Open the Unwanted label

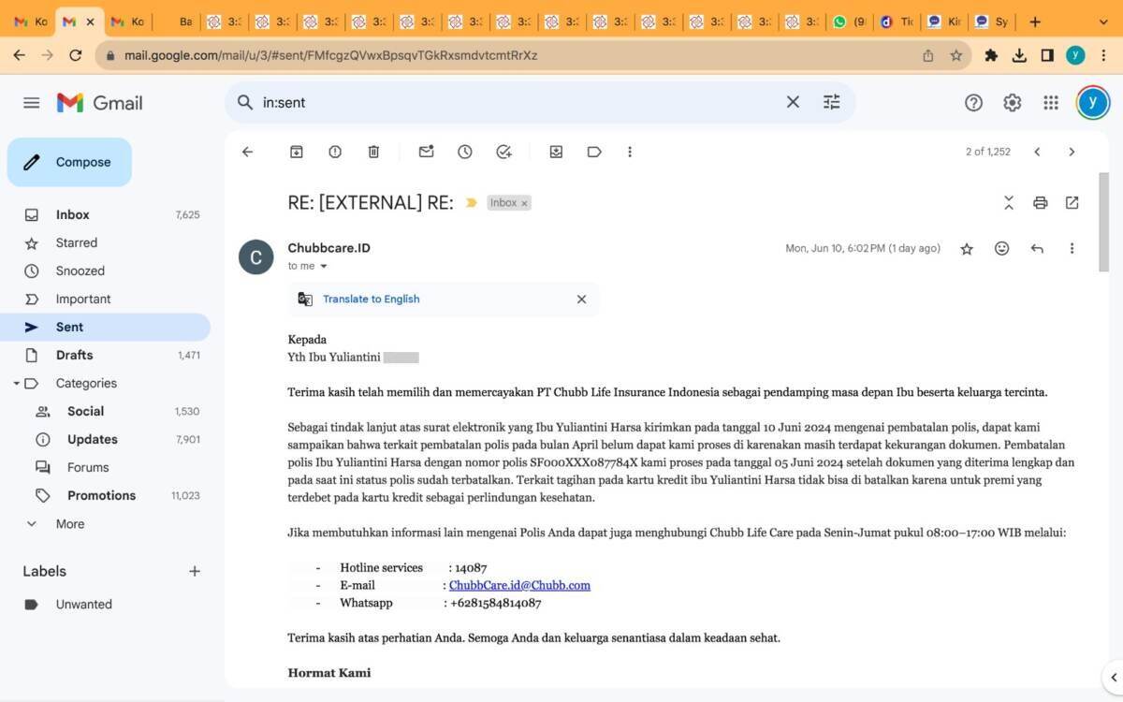(x=105, y=605)
